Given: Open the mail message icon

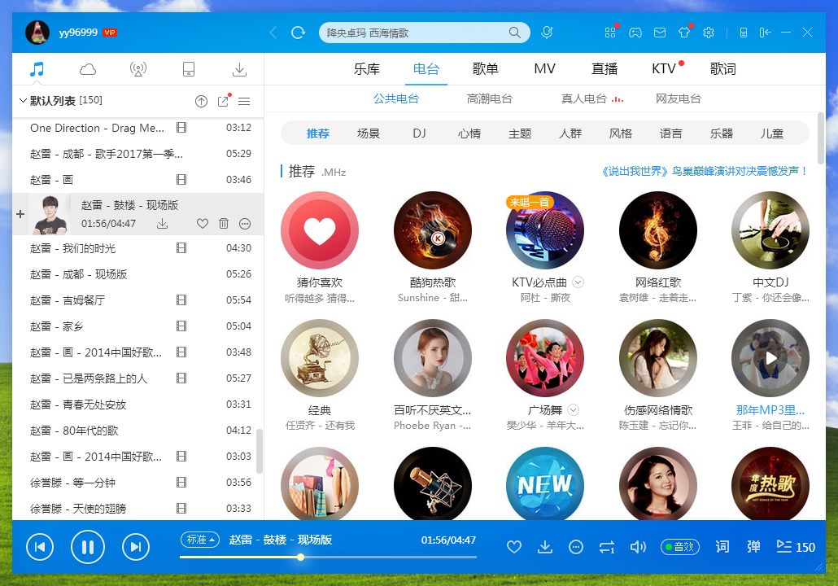Looking at the screenshot, I should (x=660, y=33).
